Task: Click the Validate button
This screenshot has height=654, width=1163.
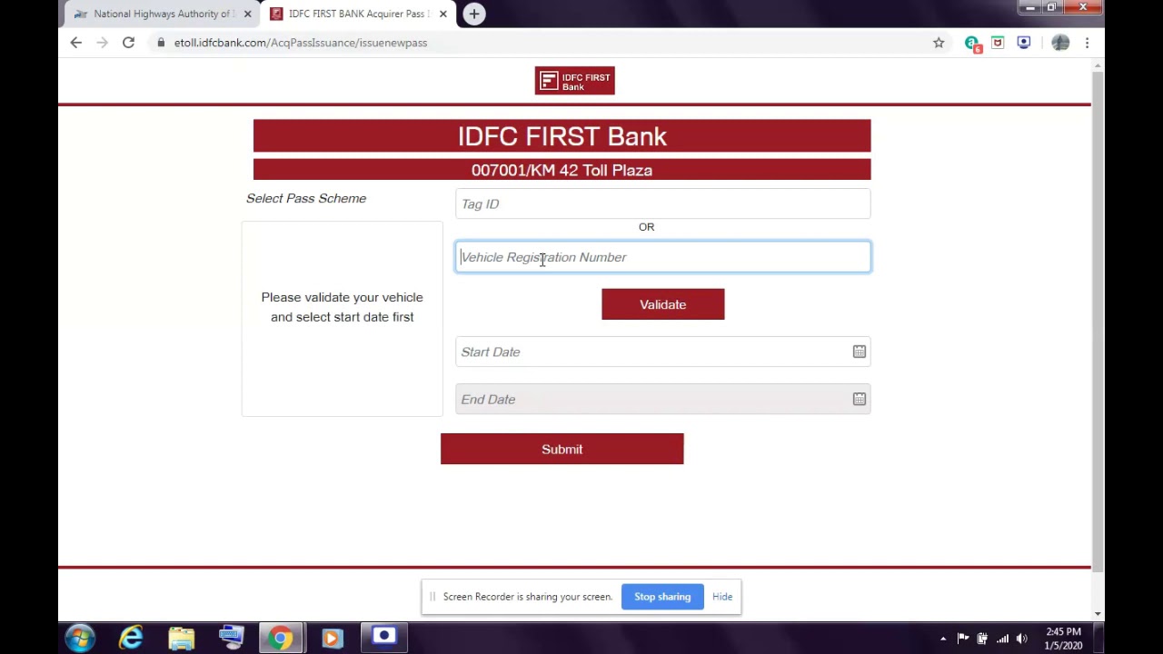Action: (662, 304)
